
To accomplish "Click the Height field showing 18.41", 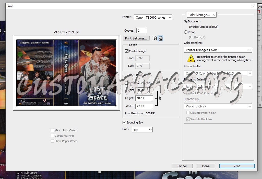I will (x=144, y=98).
